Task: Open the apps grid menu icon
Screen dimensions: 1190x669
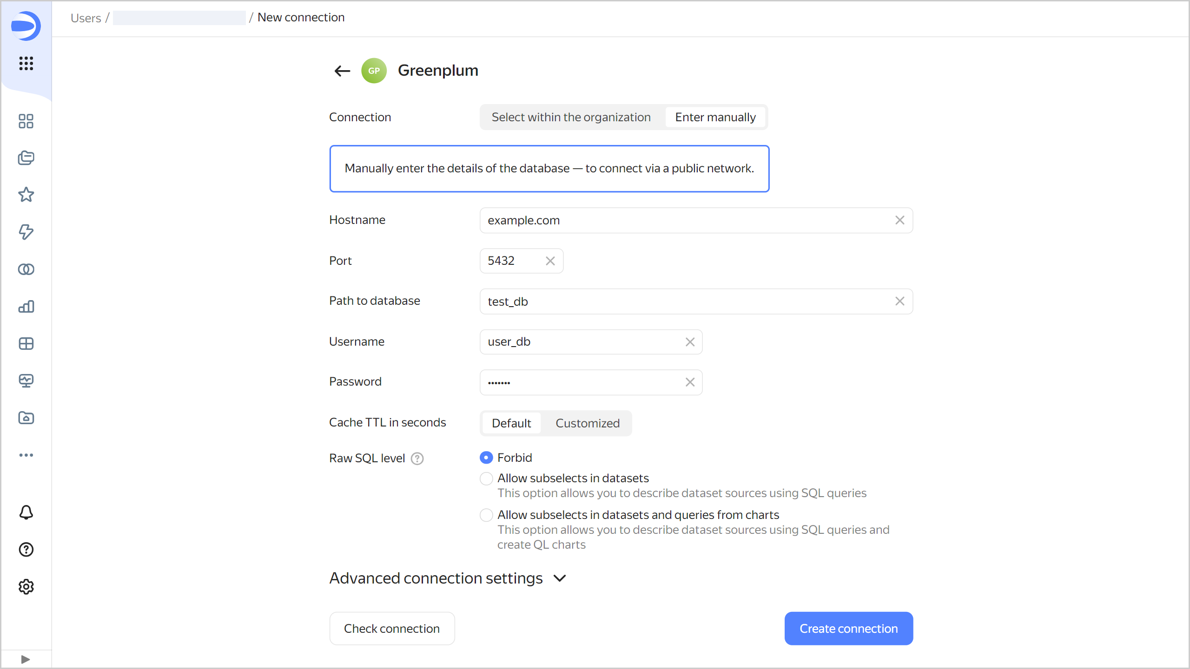Action: [26, 63]
